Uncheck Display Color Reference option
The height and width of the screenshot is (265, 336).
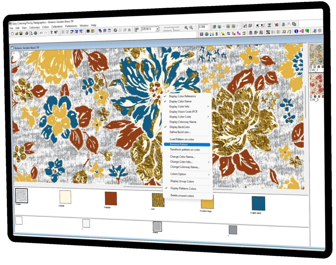pyautogui.click(x=182, y=96)
